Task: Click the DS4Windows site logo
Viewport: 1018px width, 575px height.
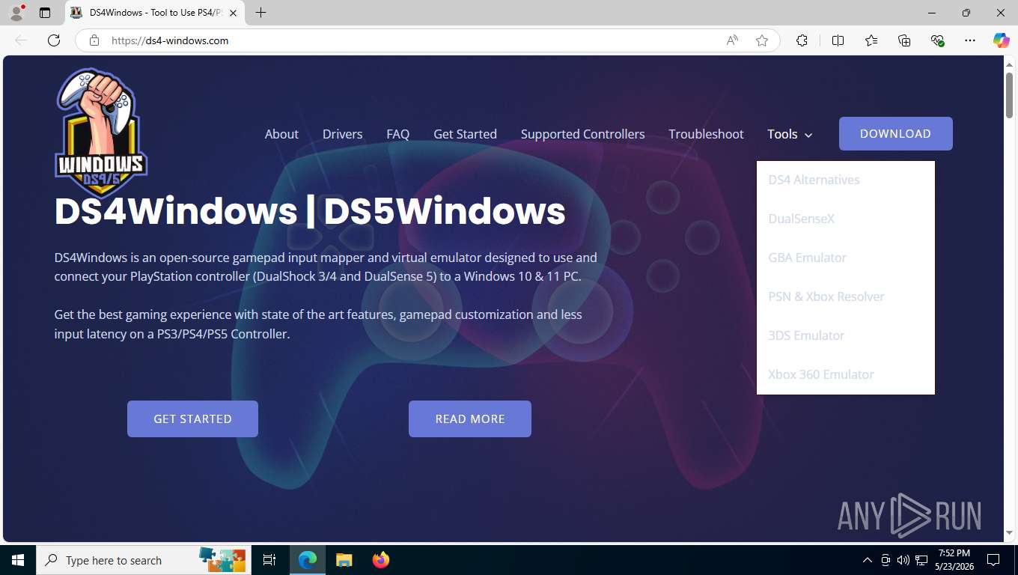Action: click(x=101, y=133)
